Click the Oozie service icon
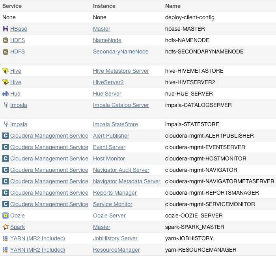276x256 pixels. (6, 215)
